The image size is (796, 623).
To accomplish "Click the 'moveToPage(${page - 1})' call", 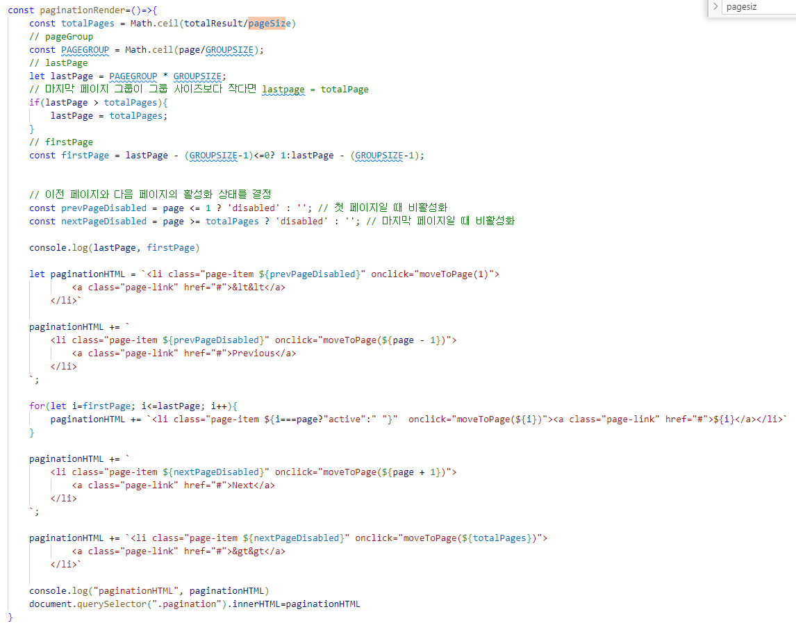I will [384, 340].
